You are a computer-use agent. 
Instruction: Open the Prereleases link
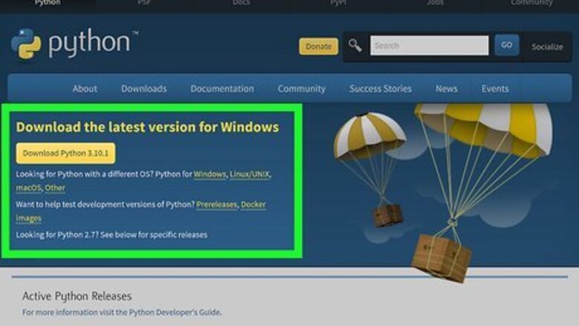(x=217, y=204)
